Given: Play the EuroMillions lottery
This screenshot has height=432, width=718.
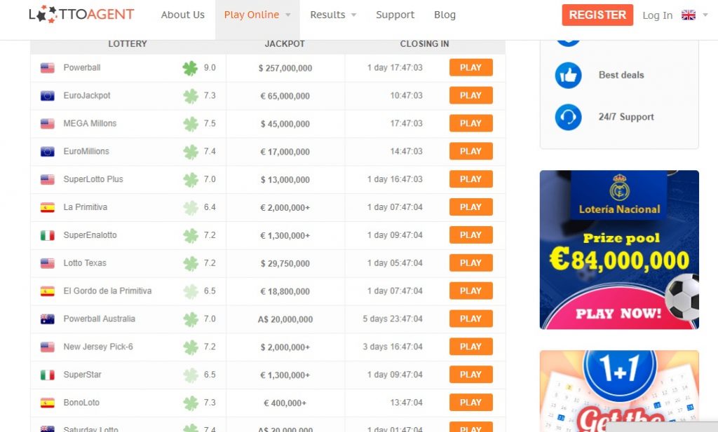Looking at the screenshot, I should pos(470,151).
